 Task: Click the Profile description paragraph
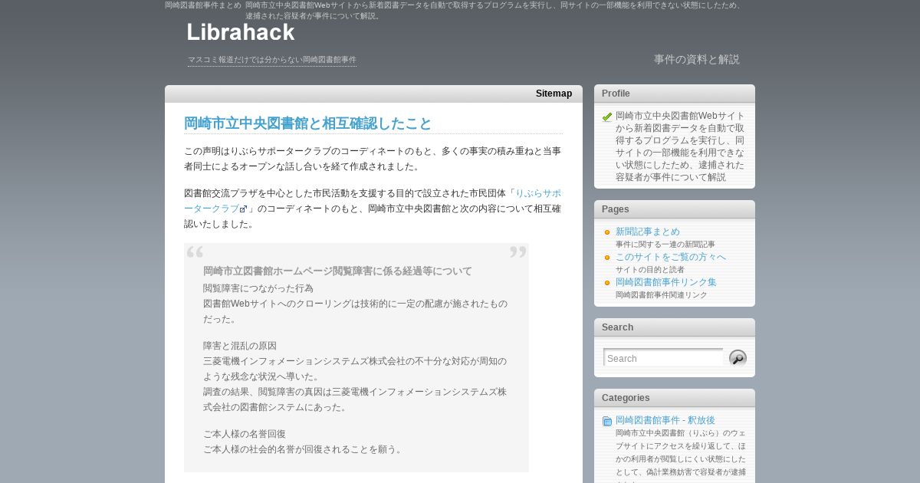[x=680, y=146]
